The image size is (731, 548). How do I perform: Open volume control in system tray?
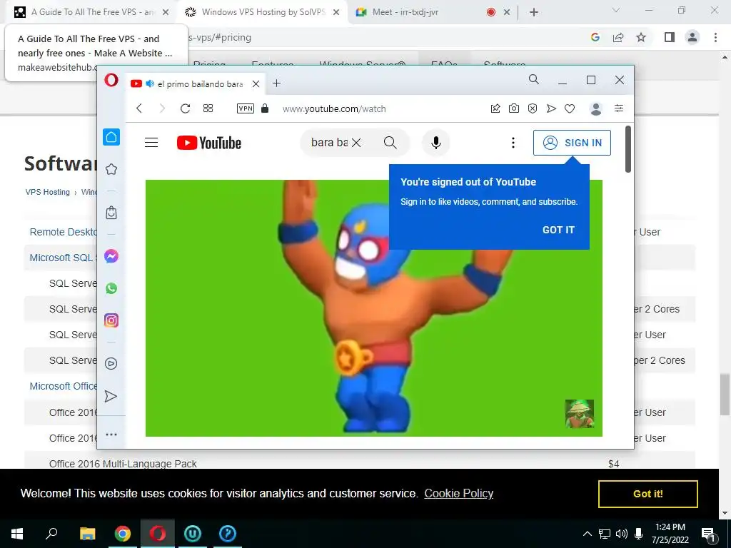[622, 534]
